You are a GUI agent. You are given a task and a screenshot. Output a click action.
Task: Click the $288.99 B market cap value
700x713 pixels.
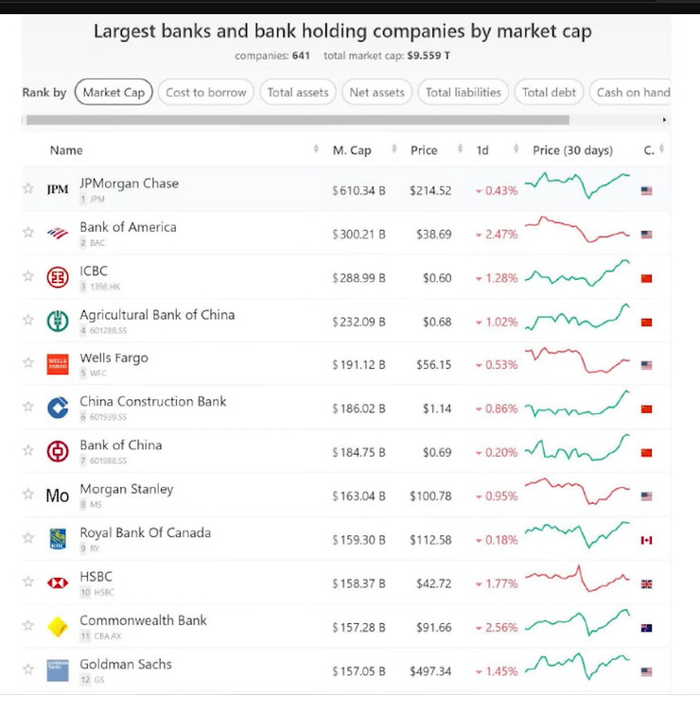pos(359,278)
